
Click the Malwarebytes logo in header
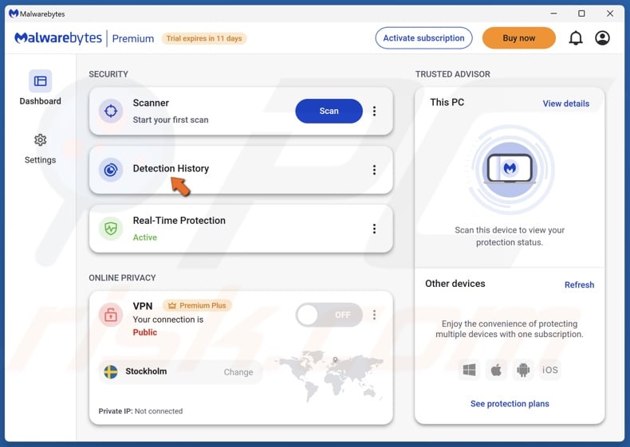click(58, 38)
